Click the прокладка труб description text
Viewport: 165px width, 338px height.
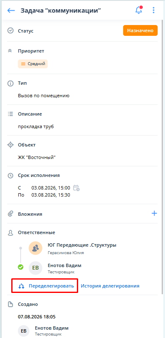(36, 126)
